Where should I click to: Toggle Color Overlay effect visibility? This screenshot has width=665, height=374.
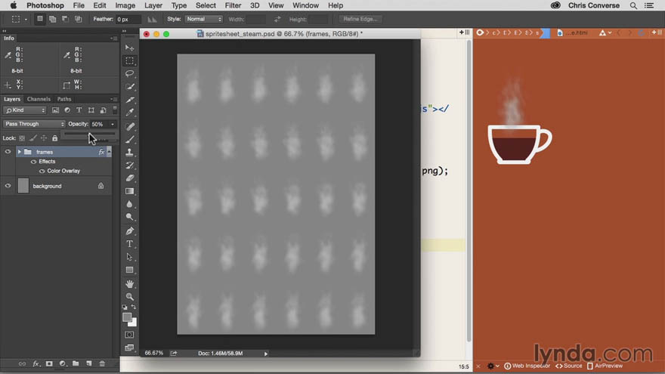click(42, 172)
